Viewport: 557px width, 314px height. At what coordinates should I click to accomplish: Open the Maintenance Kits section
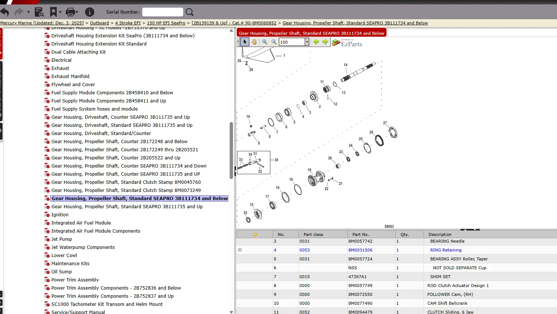click(x=70, y=263)
